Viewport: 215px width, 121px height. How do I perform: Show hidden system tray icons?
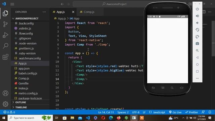(x=183, y=118)
